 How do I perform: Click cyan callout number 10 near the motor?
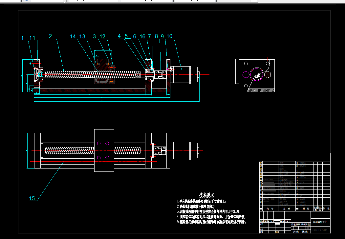click(x=169, y=36)
